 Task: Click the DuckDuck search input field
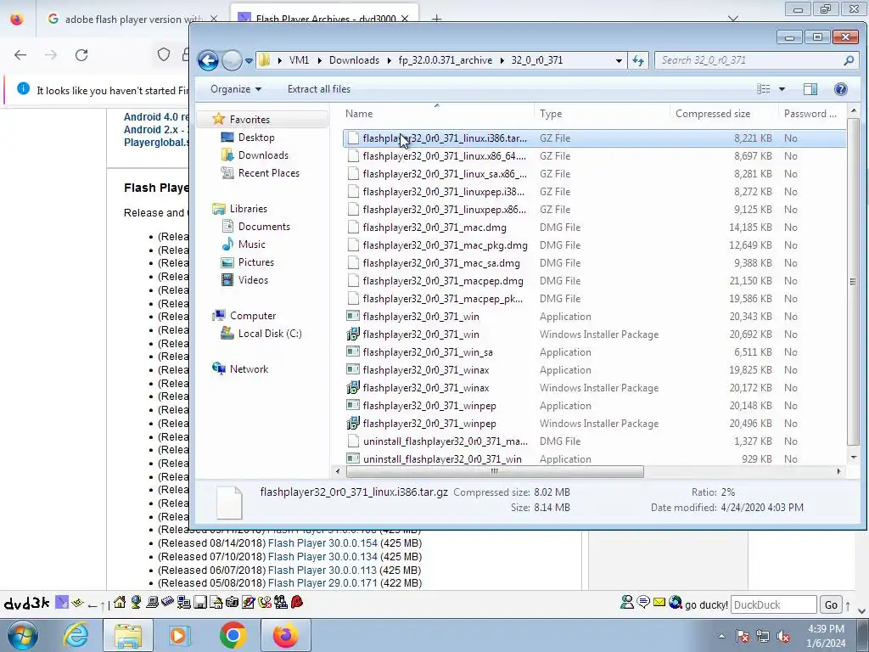774,604
